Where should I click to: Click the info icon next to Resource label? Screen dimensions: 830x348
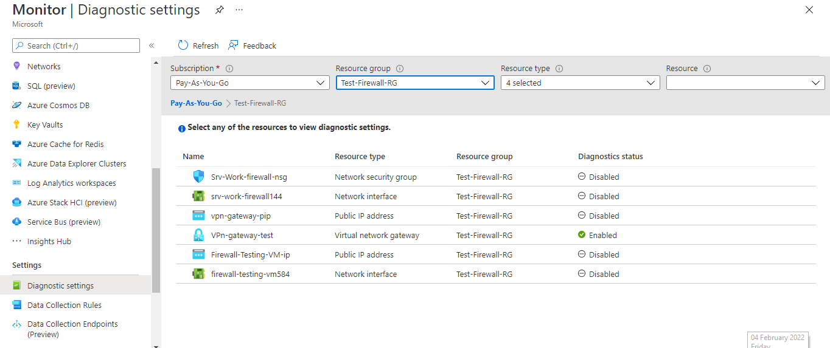pos(707,69)
